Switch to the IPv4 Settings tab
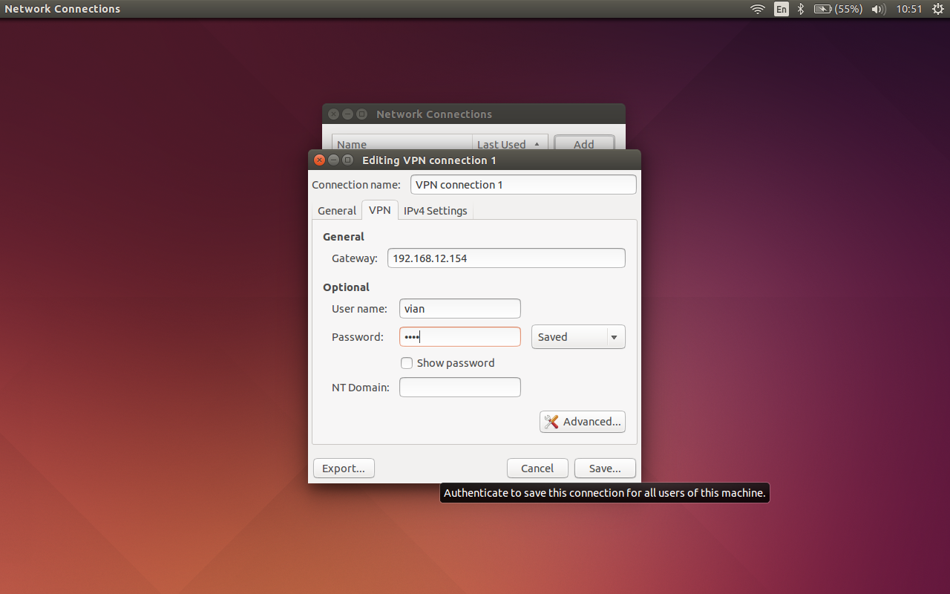The height and width of the screenshot is (594, 950). (435, 210)
